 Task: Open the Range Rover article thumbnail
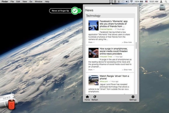(94, 80)
